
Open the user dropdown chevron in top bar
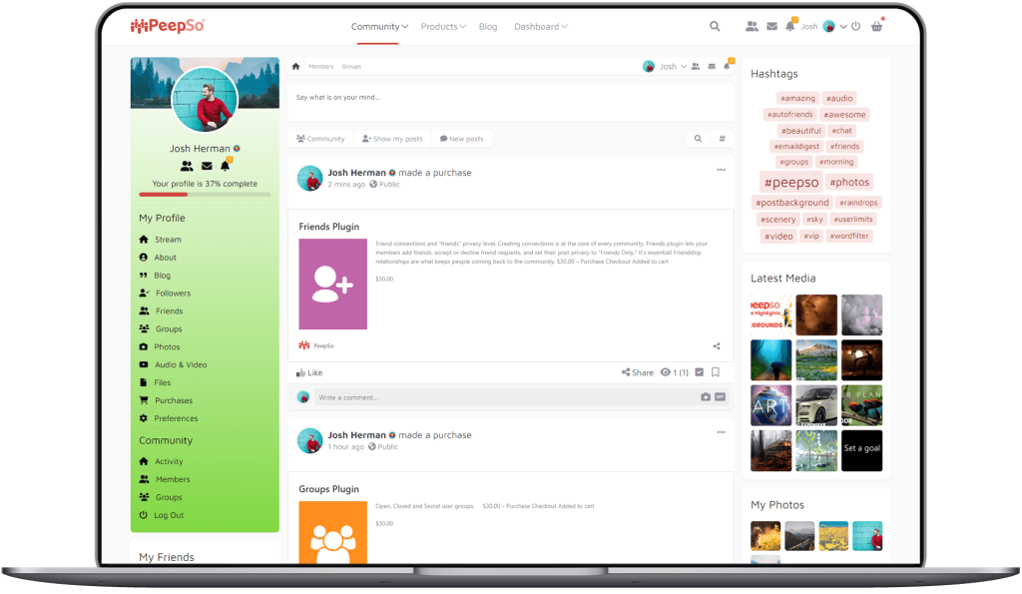tap(843, 27)
